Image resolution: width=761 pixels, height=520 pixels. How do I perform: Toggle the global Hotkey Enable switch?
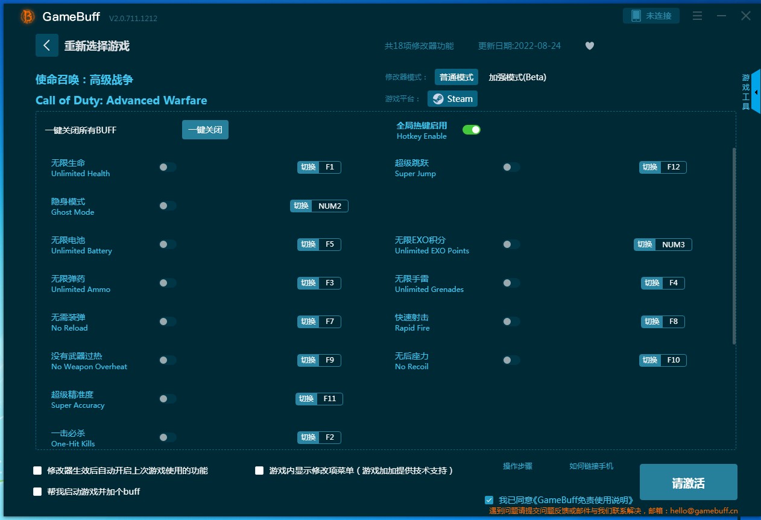click(x=471, y=130)
